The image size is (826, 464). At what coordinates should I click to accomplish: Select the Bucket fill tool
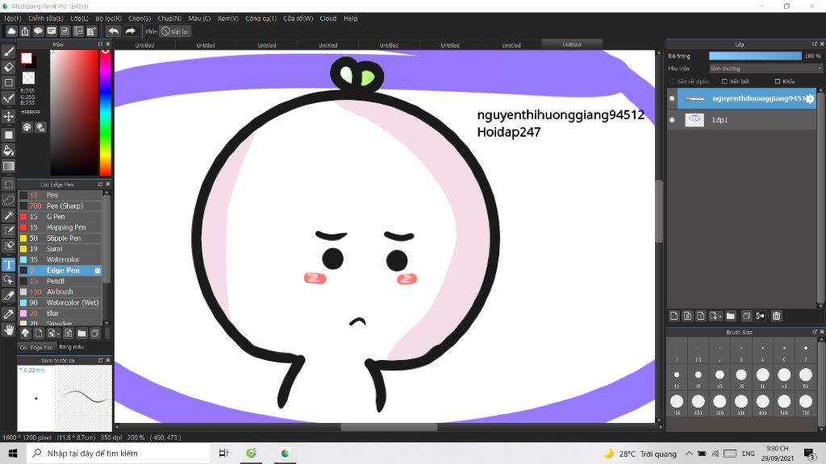coord(8,151)
